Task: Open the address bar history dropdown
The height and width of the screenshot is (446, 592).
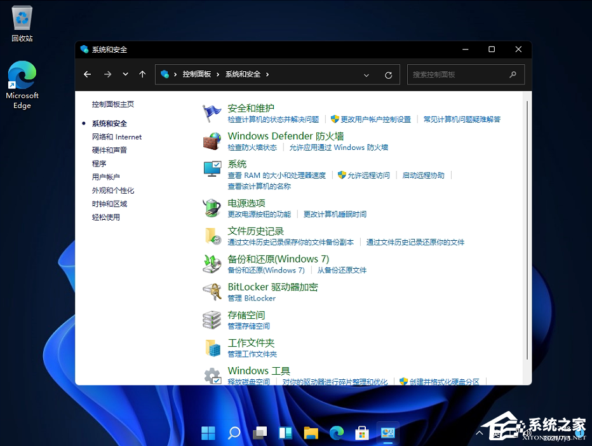Action: 367,74
